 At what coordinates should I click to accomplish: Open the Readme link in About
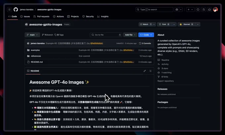click(163, 60)
